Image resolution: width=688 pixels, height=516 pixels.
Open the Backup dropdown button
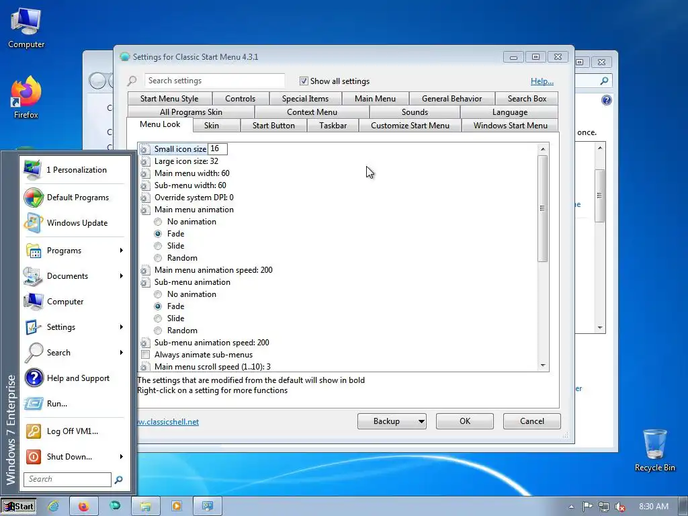[392, 421]
